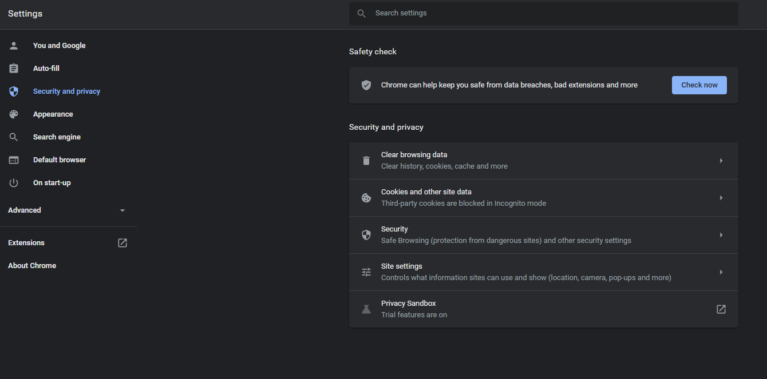Click the Safety check heading

pyautogui.click(x=373, y=51)
